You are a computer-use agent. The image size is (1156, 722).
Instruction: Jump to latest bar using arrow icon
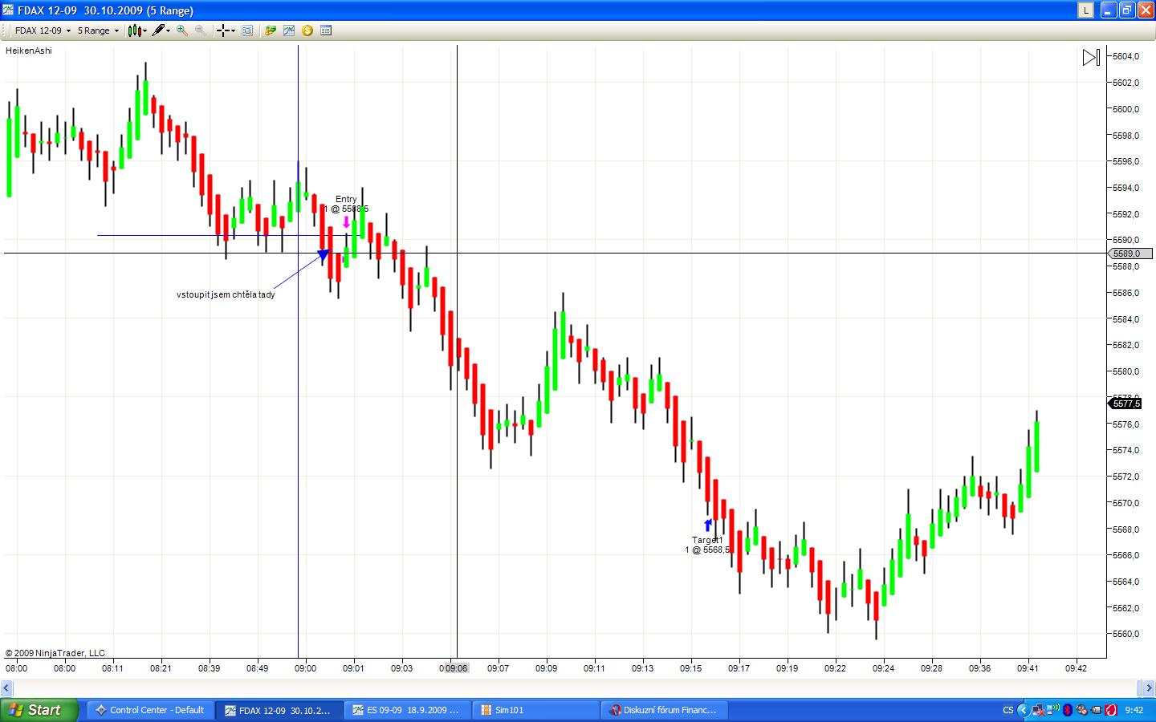coord(1091,57)
